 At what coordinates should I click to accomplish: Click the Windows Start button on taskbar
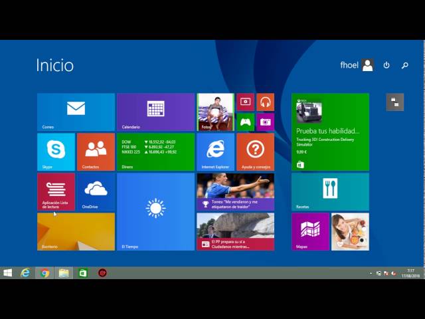tap(7, 273)
